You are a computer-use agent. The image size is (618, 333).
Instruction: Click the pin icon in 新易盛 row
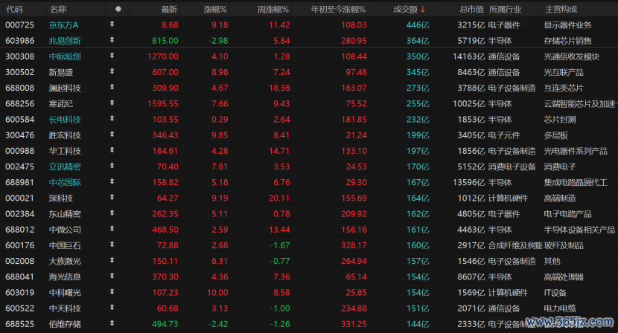[x=112, y=71]
